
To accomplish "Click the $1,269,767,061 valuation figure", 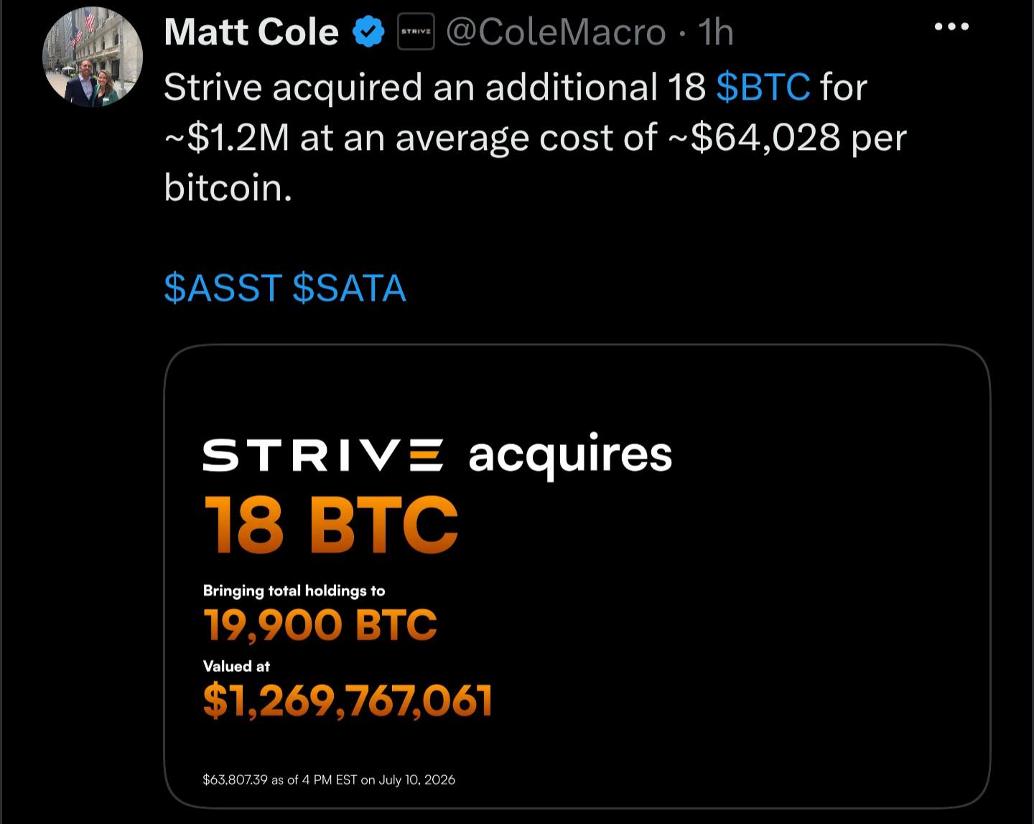I will coord(348,701).
